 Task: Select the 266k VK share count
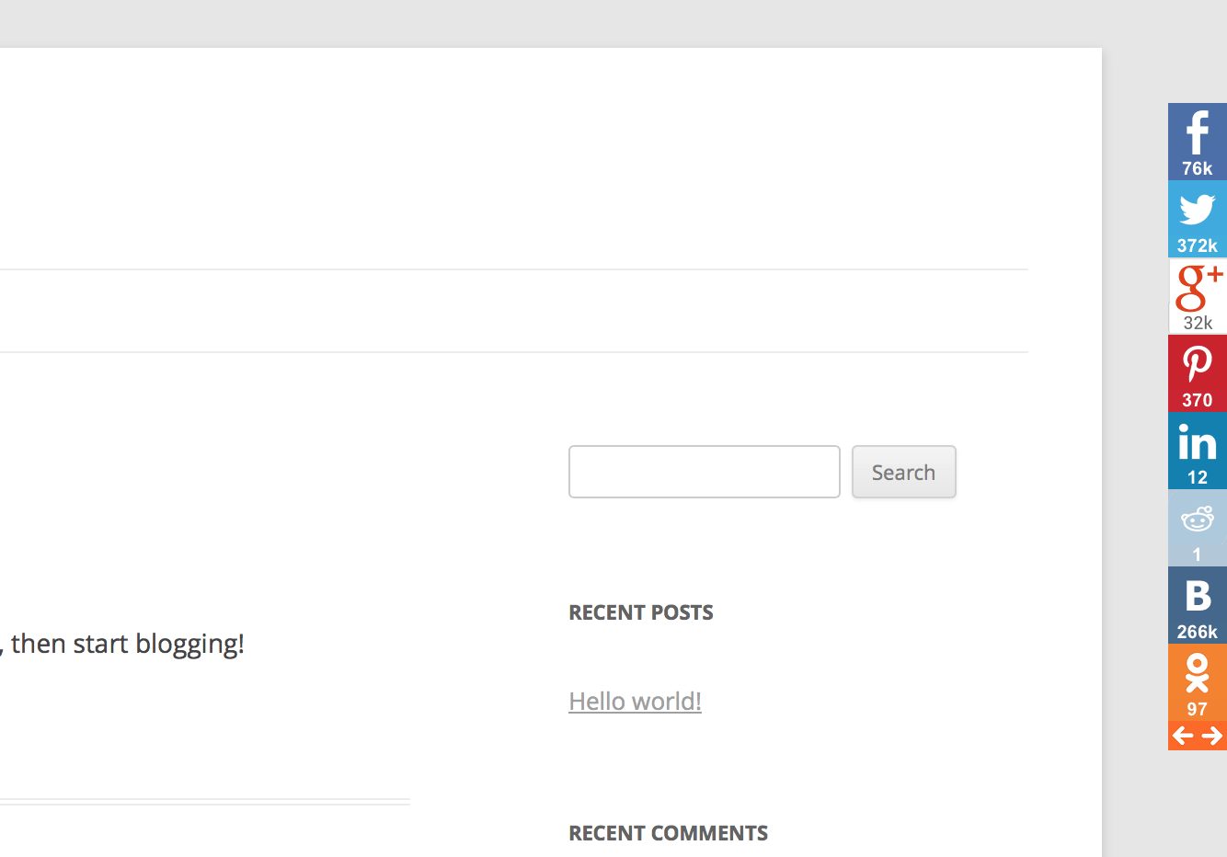1197,632
